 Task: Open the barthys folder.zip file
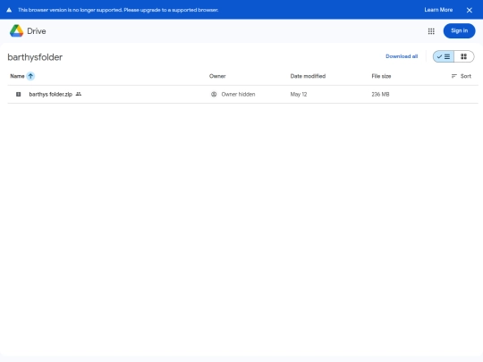click(x=50, y=94)
